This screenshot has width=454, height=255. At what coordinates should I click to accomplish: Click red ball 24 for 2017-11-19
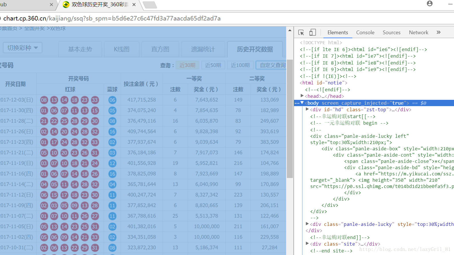point(95,163)
